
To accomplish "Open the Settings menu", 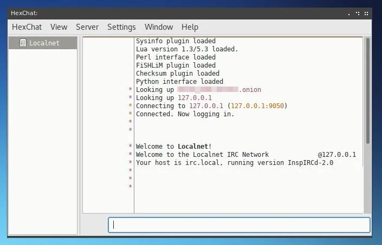I will 121,27.
